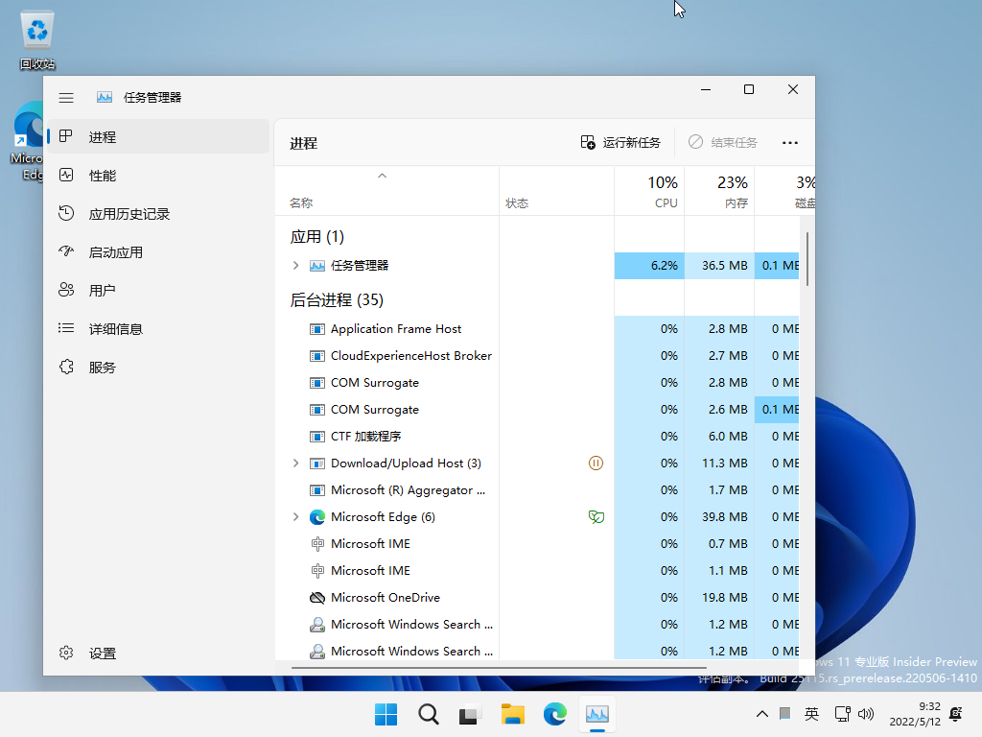Open the three-dot overflow menu
Viewport: 982px width, 737px height.
pos(789,142)
